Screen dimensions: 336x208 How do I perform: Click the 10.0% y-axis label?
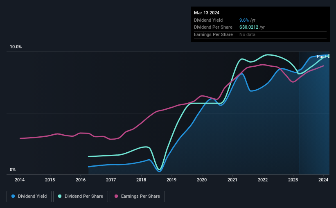[16, 47]
